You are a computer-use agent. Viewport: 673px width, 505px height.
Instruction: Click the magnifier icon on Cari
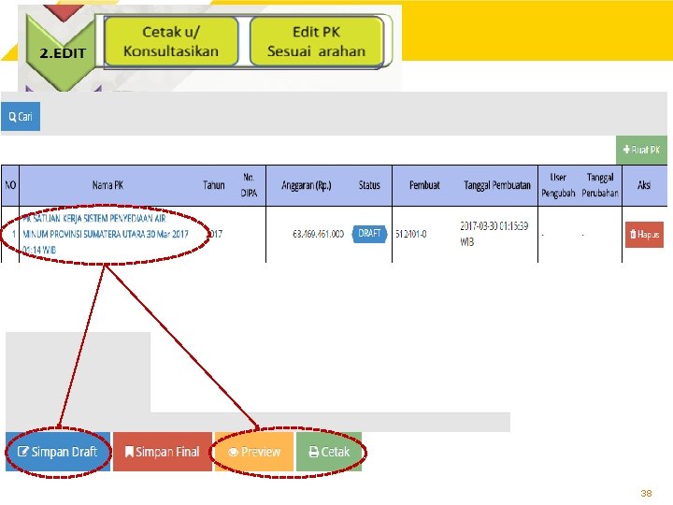12,116
